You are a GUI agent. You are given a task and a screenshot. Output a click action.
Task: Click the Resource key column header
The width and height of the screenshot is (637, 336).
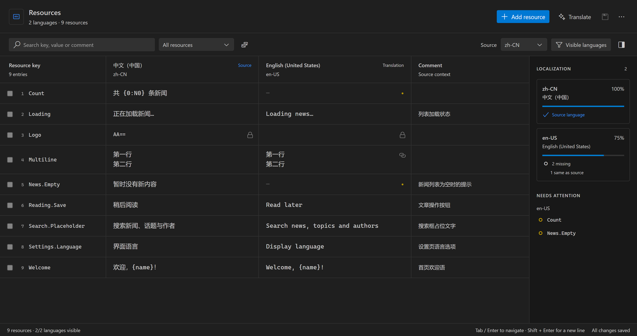53,70
